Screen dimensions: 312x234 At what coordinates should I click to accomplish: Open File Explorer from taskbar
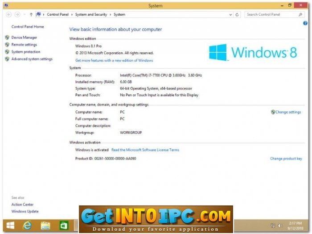(45, 226)
